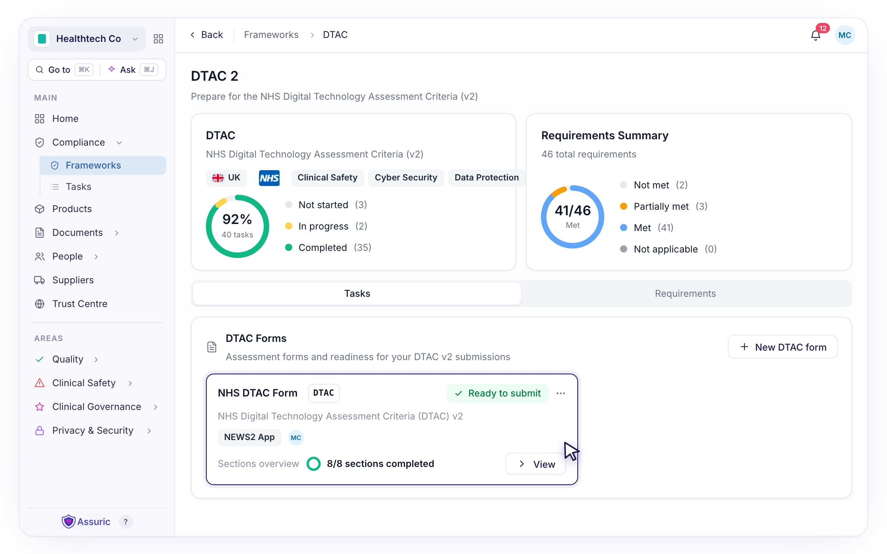The height and width of the screenshot is (554, 887).
Task: Expand the Privacy & Security chevron
Action: pyautogui.click(x=149, y=431)
